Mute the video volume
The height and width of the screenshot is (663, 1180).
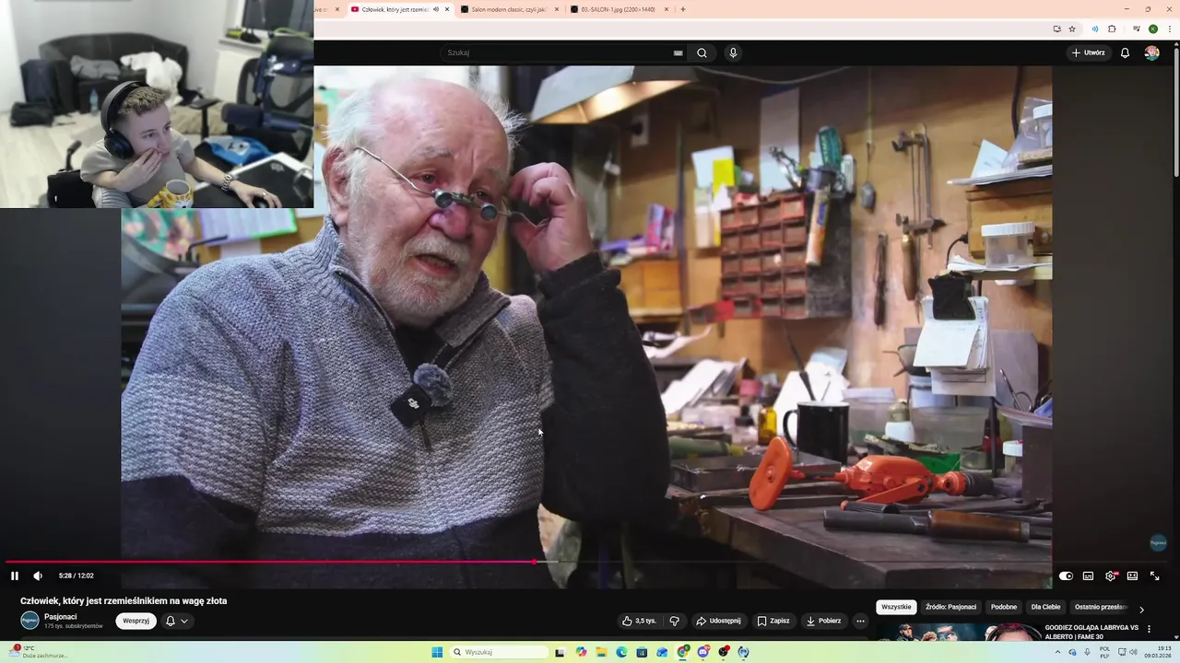tap(38, 576)
